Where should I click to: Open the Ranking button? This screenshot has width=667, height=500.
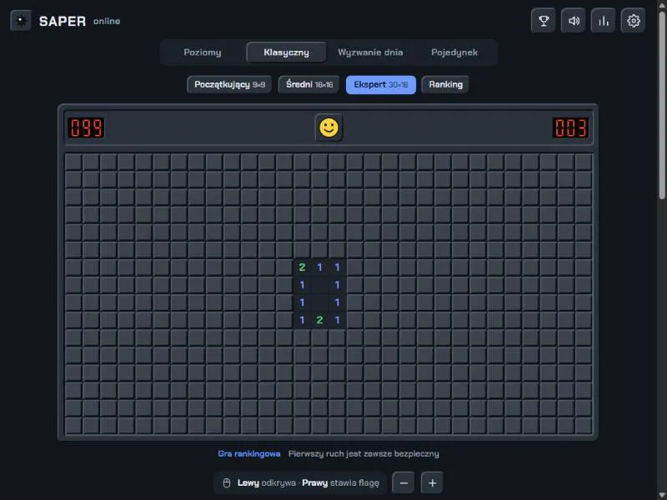[445, 85]
